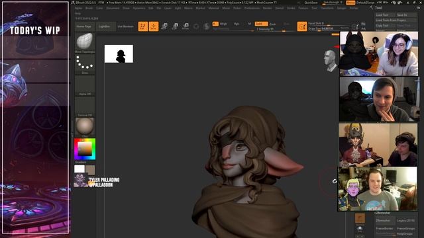Click the Gizmo 3D circle icon
The image size is (424, 238).
(x=196, y=26)
